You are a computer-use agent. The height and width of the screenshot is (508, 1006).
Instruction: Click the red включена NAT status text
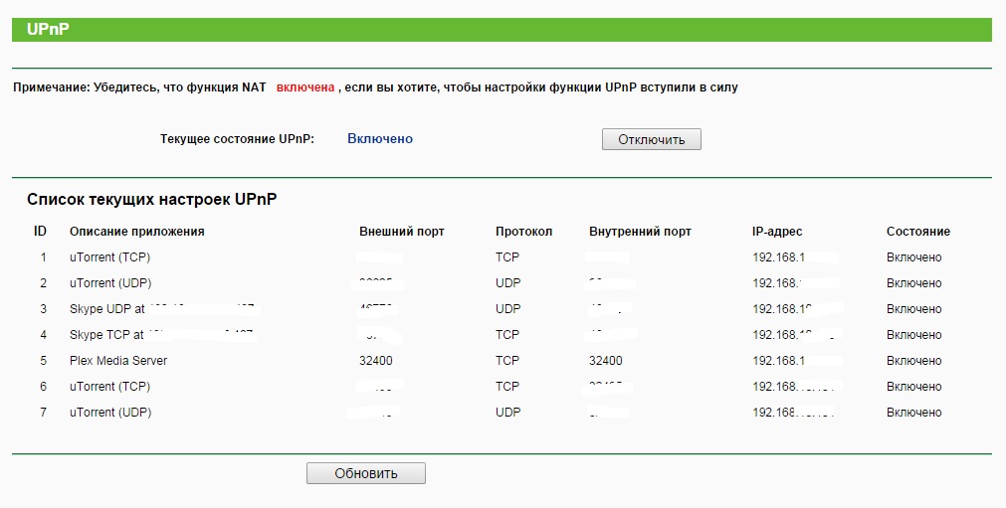tap(304, 87)
